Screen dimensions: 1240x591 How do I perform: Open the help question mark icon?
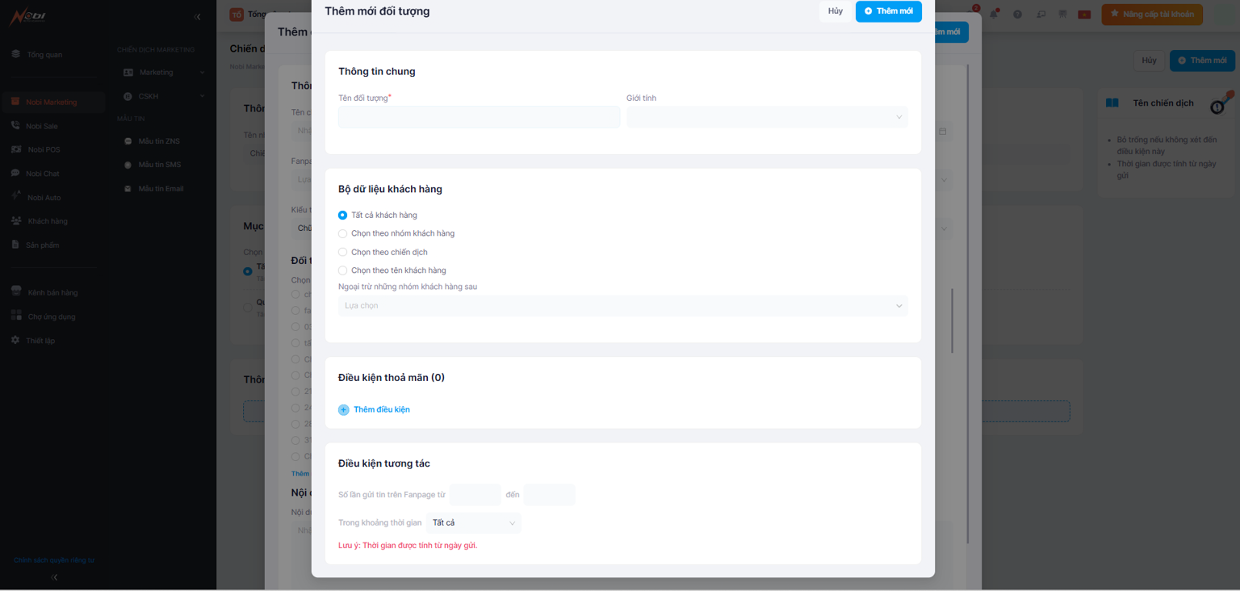tap(1017, 15)
